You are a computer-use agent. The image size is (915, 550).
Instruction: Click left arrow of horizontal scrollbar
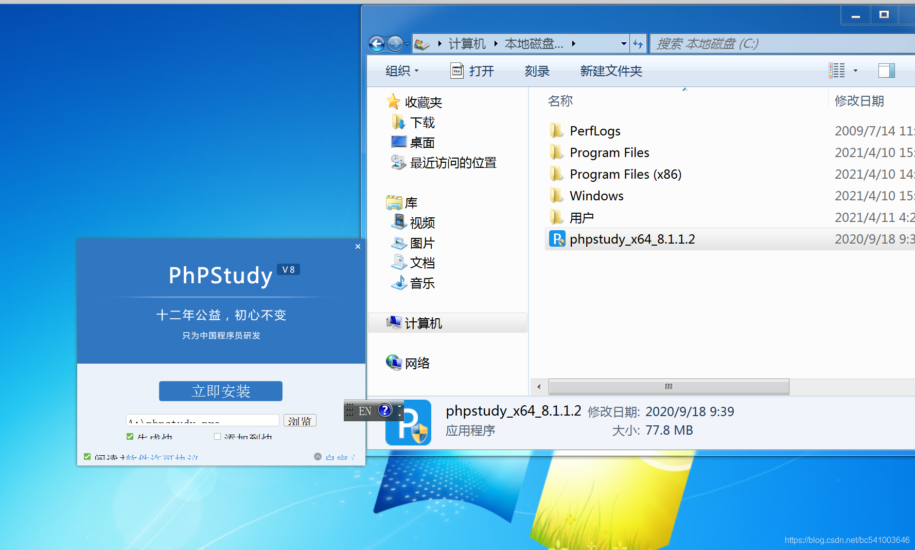[539, 387]
